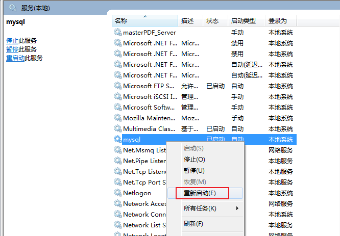Click the bold mysql heading in left pane

click(16, 22)
